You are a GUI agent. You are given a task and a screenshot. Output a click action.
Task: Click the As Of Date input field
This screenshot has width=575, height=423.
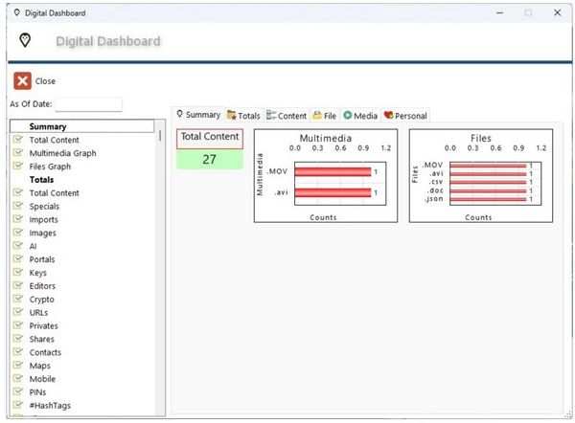(x=88, y=104)
